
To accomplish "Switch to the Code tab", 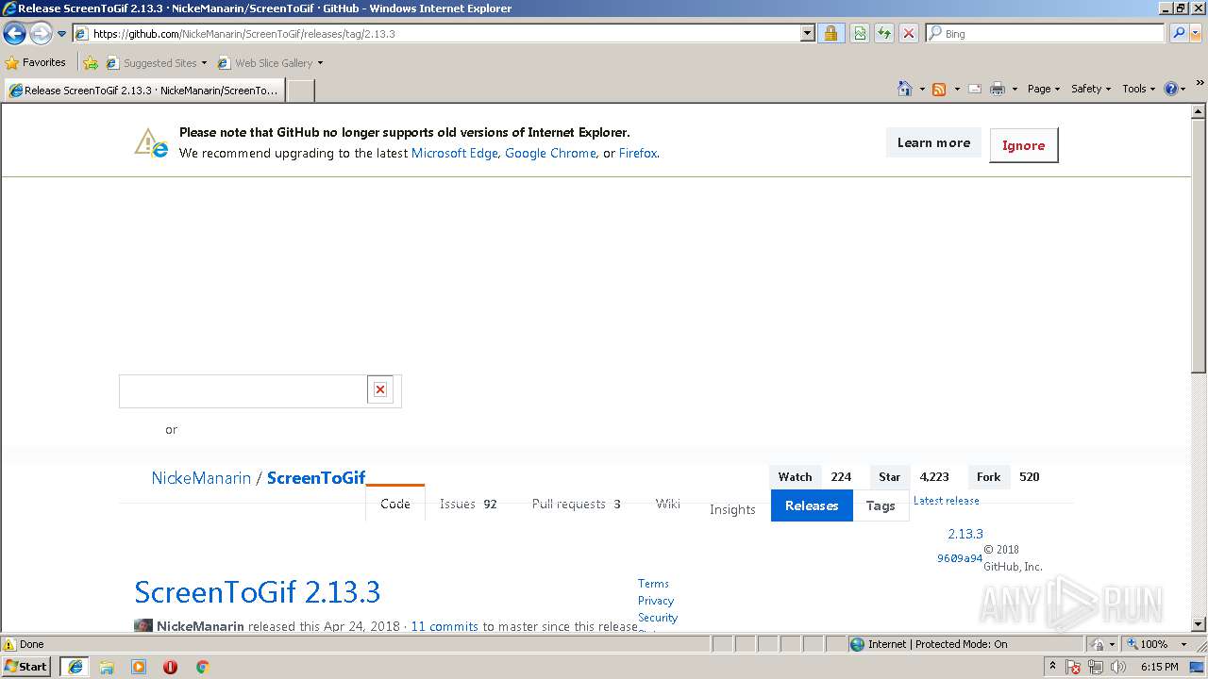I will pos(395,504).
